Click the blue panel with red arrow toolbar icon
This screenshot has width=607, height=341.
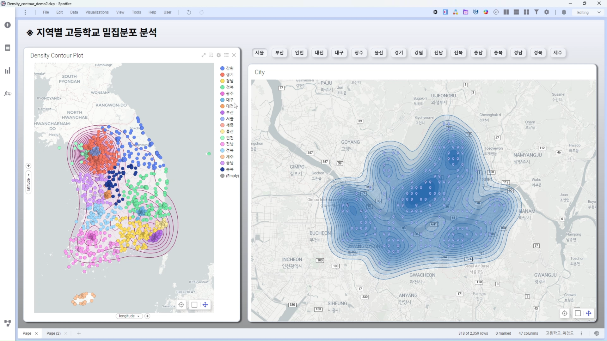(445, 12)
